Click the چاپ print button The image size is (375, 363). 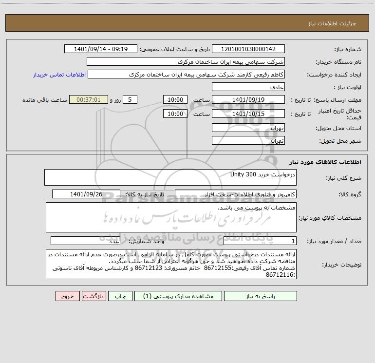pos(120,296)
